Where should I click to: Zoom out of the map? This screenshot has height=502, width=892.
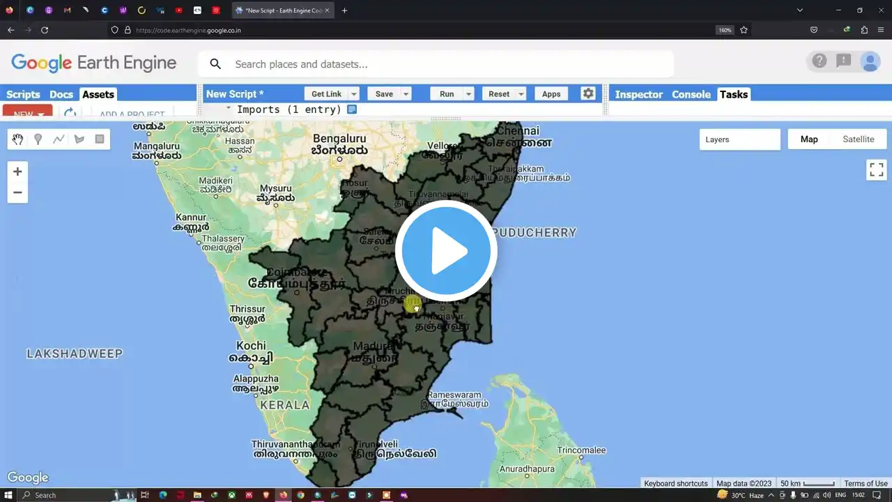click(17, 192)
